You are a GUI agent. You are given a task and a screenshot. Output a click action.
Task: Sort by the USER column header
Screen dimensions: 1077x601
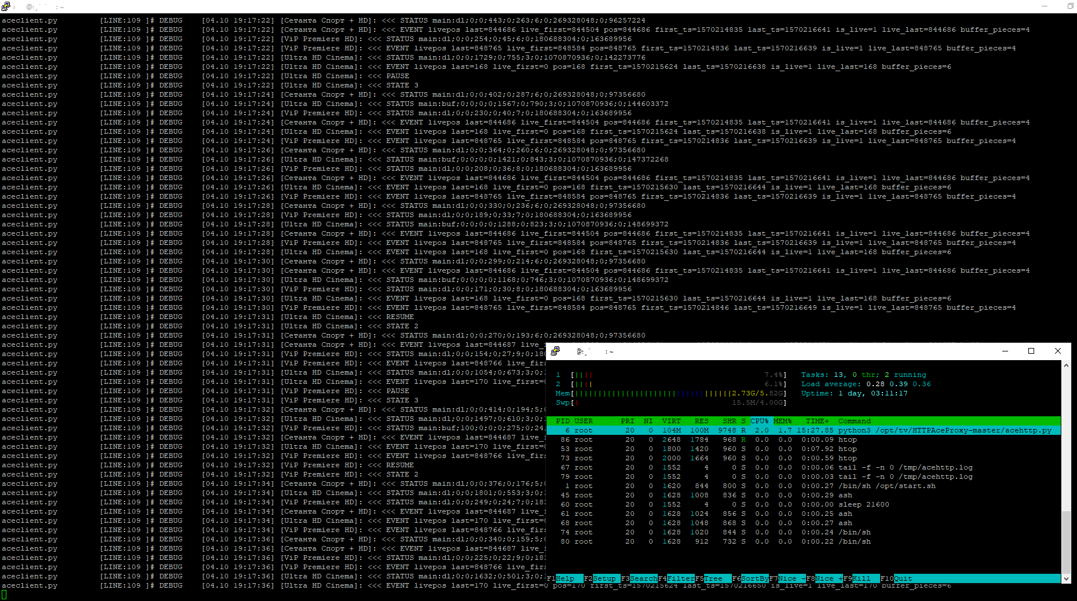click(x=584, y=421)
